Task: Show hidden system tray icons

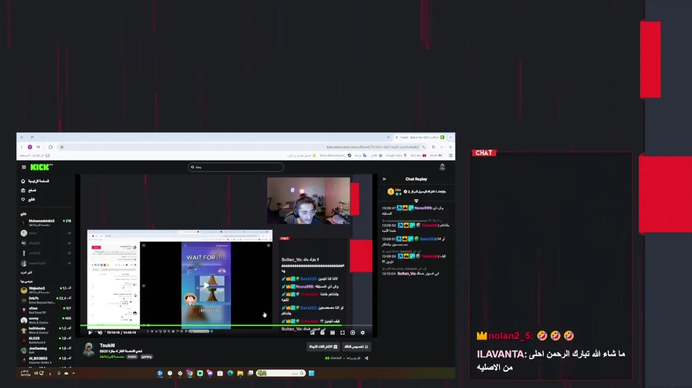Action: tap(73, 373)
